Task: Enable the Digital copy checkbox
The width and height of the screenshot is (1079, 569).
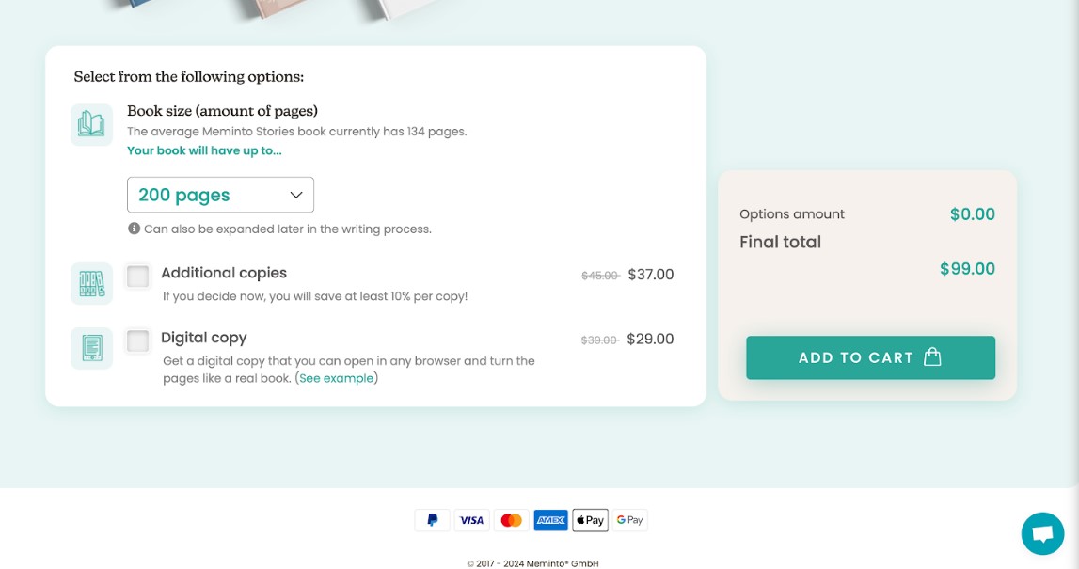Action: click(x=137, y=340)
